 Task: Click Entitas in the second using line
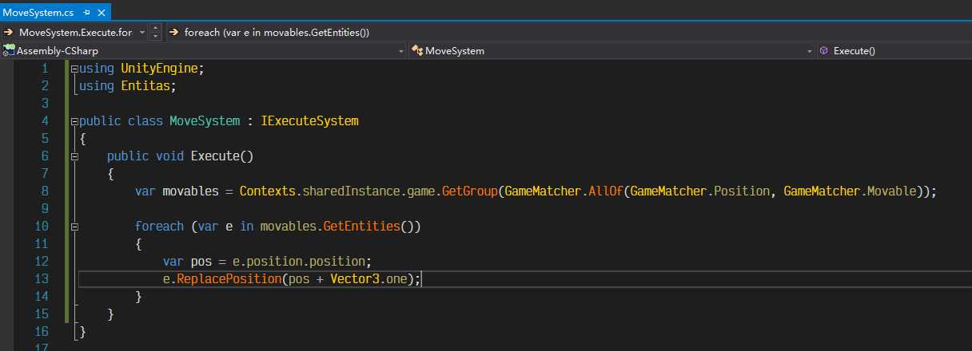(x=145, y=86)
